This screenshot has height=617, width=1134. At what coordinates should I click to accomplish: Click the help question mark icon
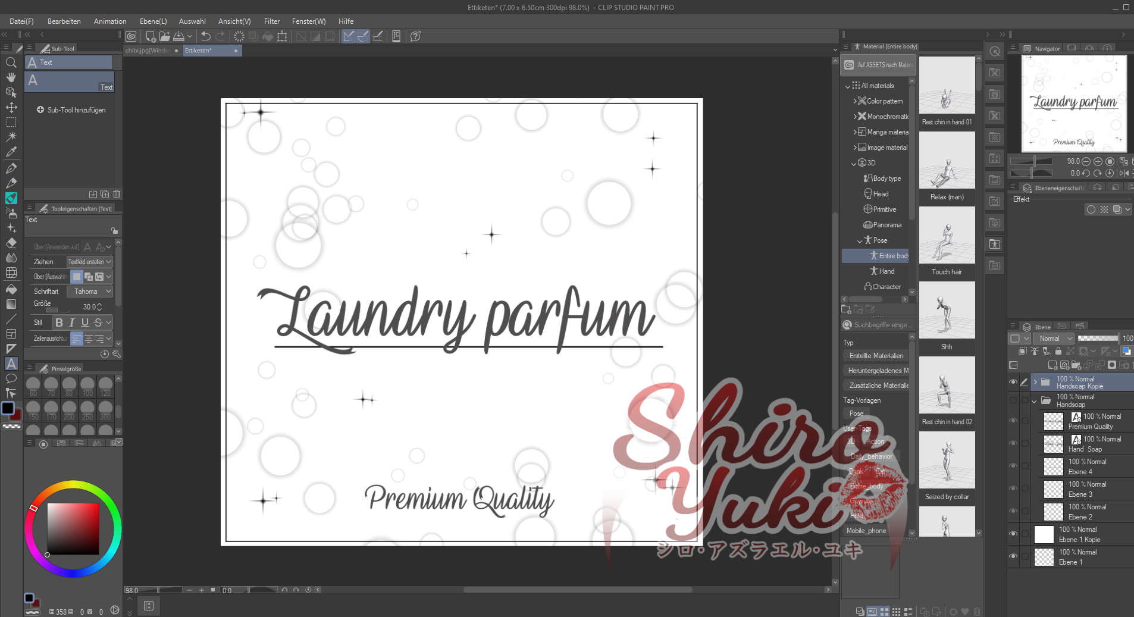[415, 36]
